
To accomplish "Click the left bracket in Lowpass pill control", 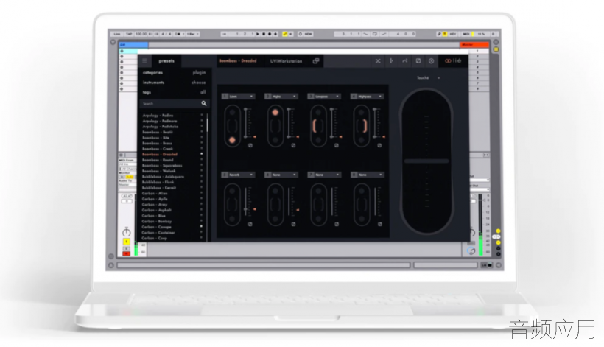I will tap(315, 126).
